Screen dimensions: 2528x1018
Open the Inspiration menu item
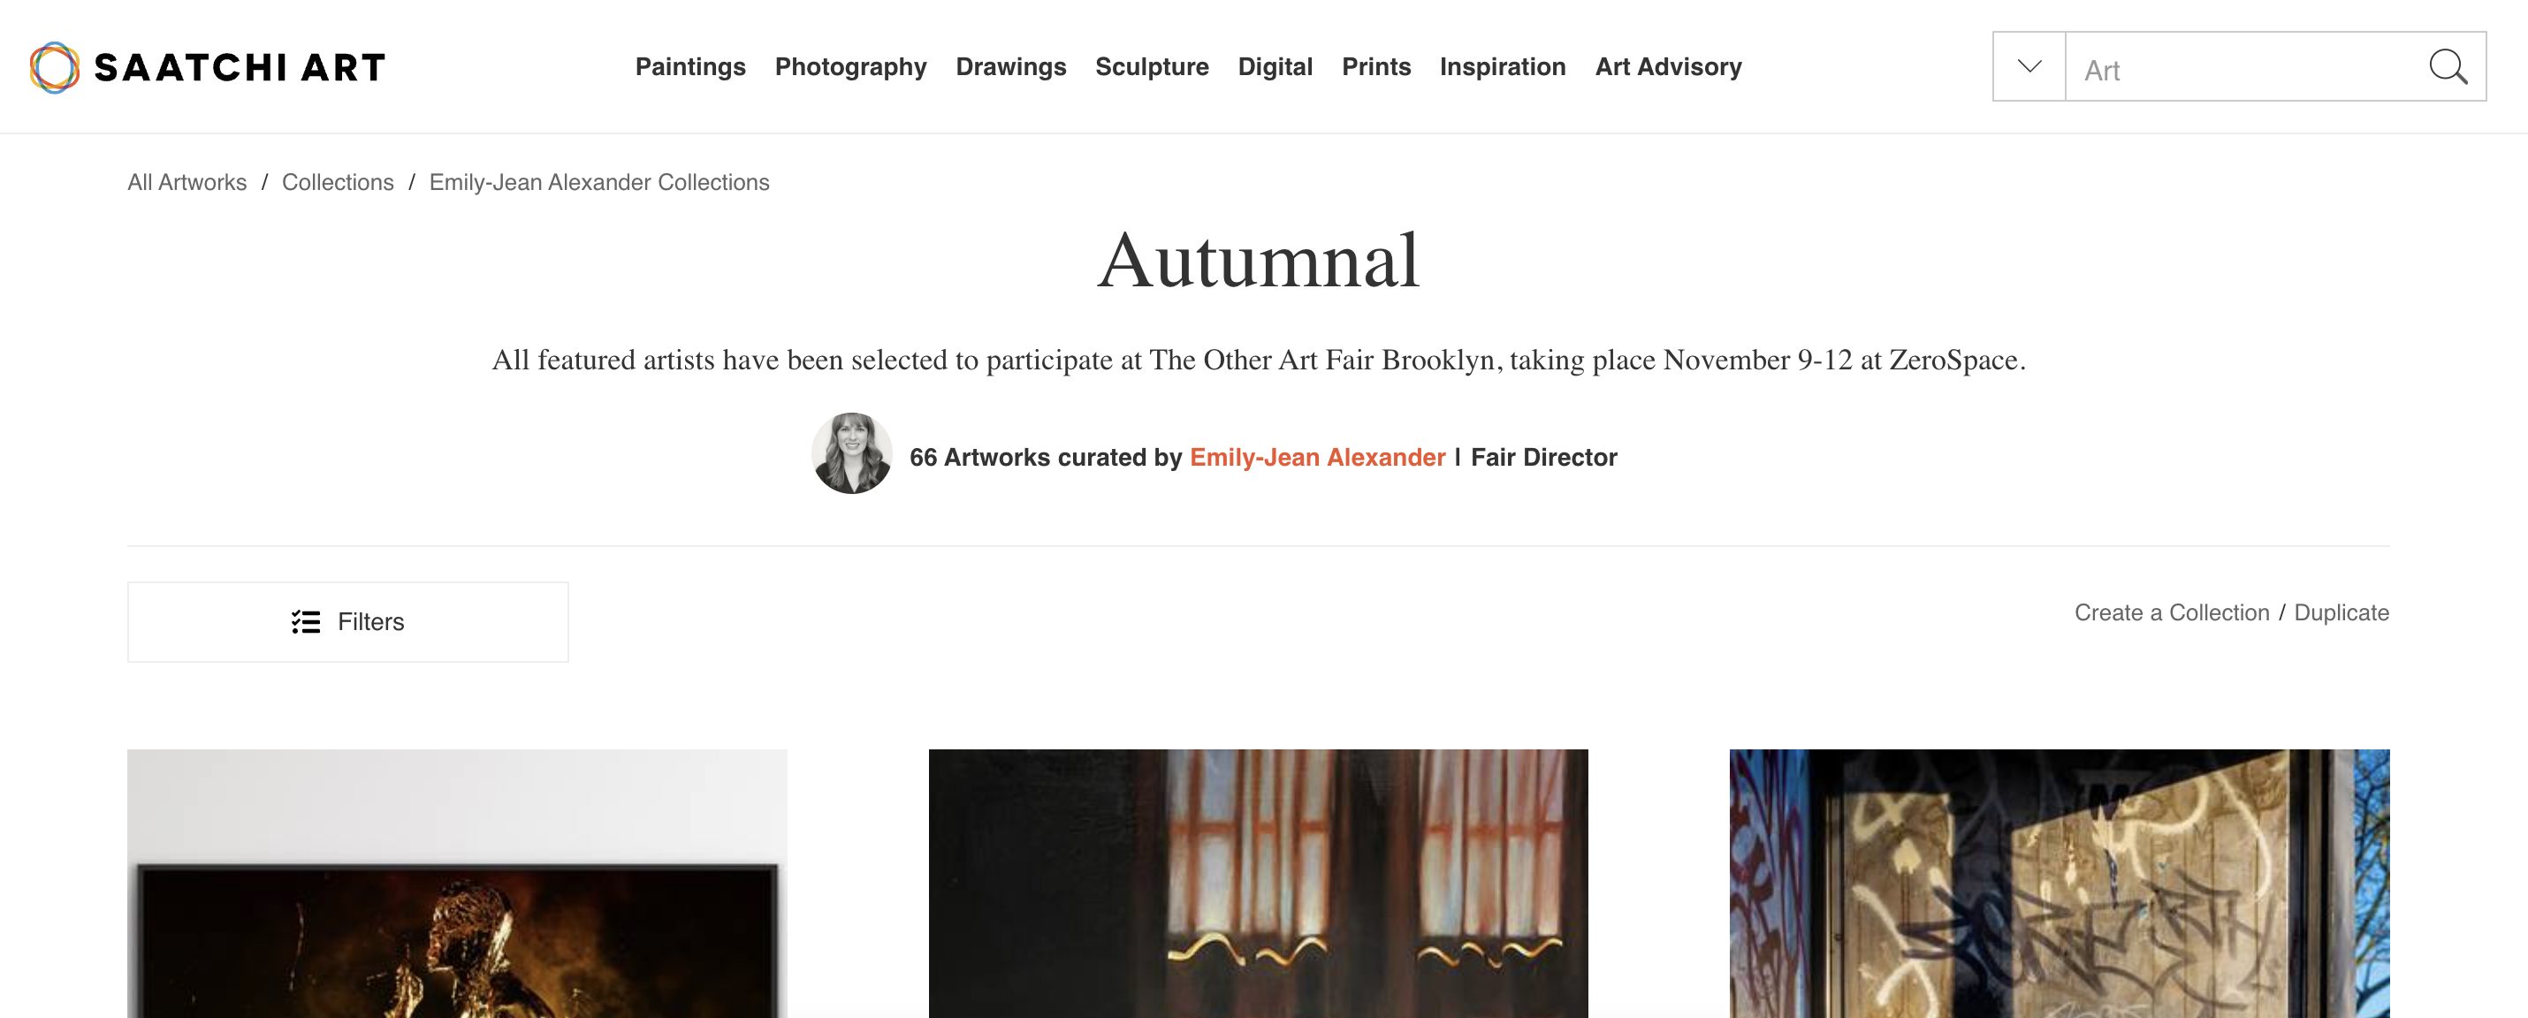coord(1502,66)
